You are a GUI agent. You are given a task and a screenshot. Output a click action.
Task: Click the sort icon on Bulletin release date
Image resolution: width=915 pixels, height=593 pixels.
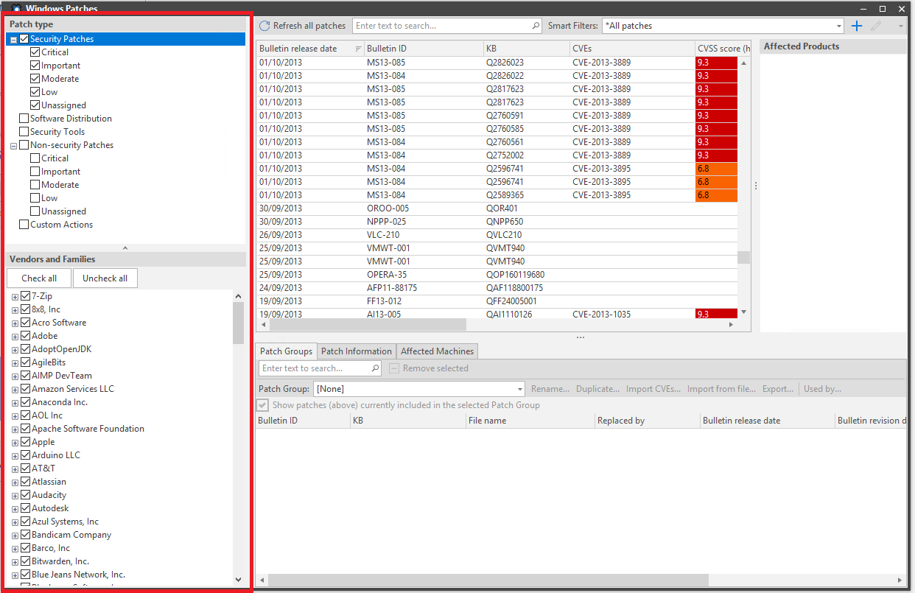359,49
